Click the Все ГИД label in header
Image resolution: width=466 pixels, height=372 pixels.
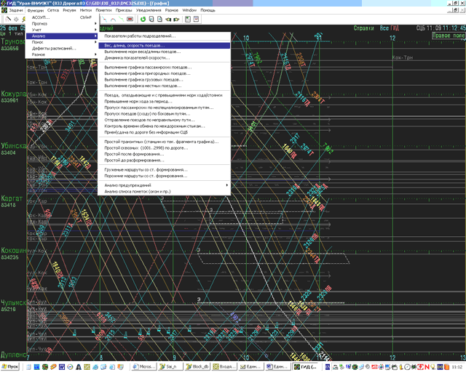point(389,28)
